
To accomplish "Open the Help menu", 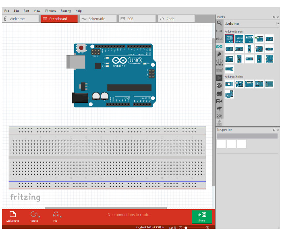I will 79,10.
